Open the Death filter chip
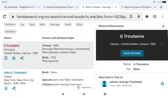 pos(68,24)
